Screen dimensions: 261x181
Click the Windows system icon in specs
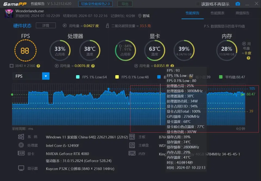pyautogui.click(x=21, y=137)
